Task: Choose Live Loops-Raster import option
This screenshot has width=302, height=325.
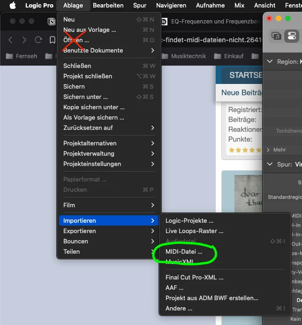Action: [x=225, y=231]
